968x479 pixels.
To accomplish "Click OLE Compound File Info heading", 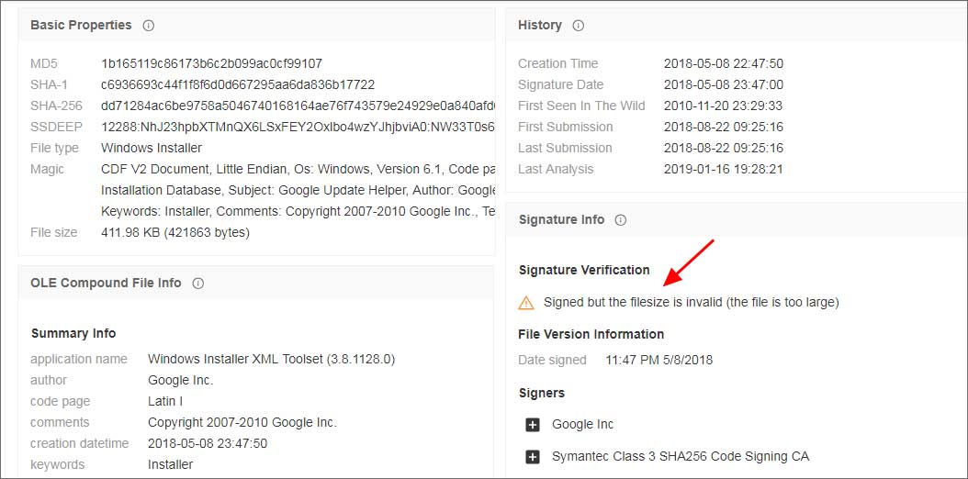I will coord(106,283).
